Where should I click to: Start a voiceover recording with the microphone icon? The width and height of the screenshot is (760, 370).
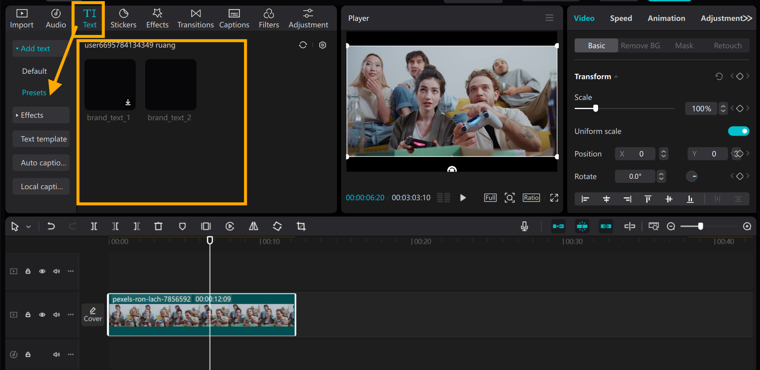coord(524,226)
